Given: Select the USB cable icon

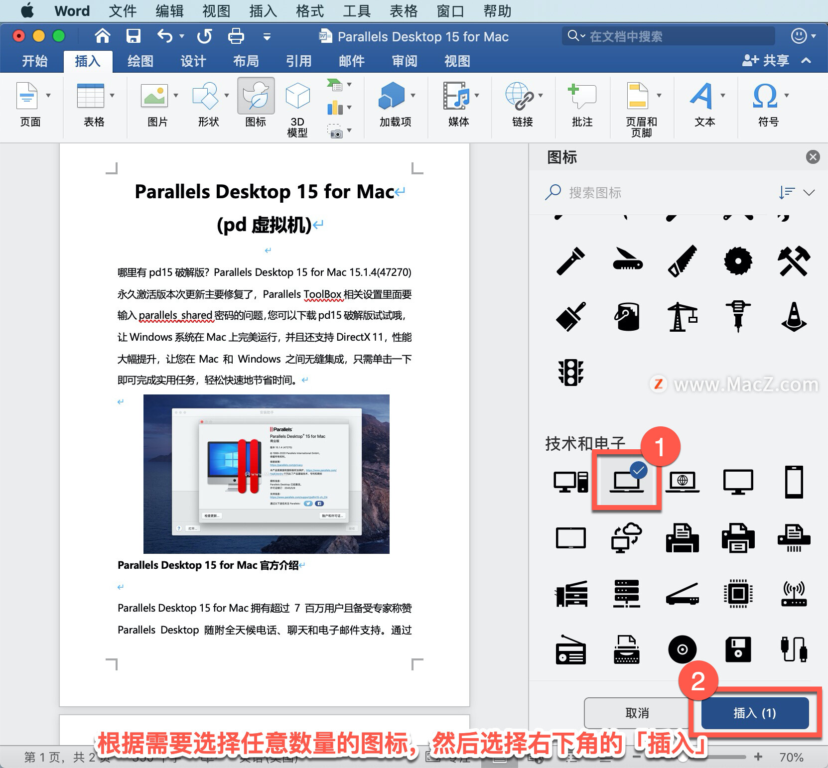Looking at the screenshot, I should click(794, 649).
